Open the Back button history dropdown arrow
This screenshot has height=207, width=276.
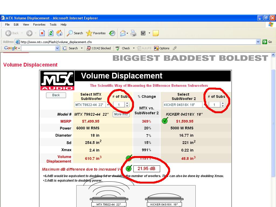point(22,33)
